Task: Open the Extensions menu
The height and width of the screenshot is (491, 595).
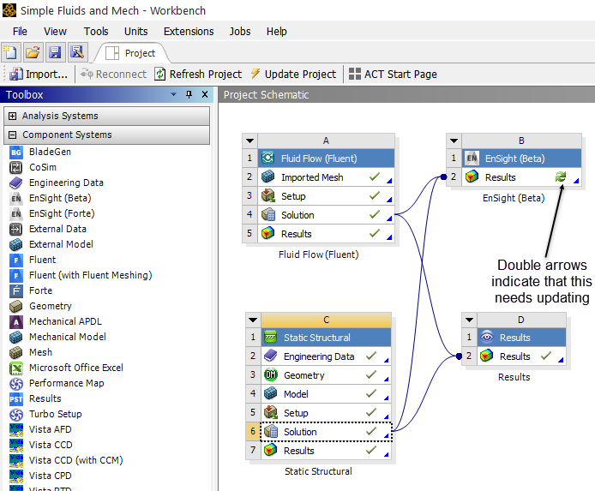Action: (x=189, y=31)
